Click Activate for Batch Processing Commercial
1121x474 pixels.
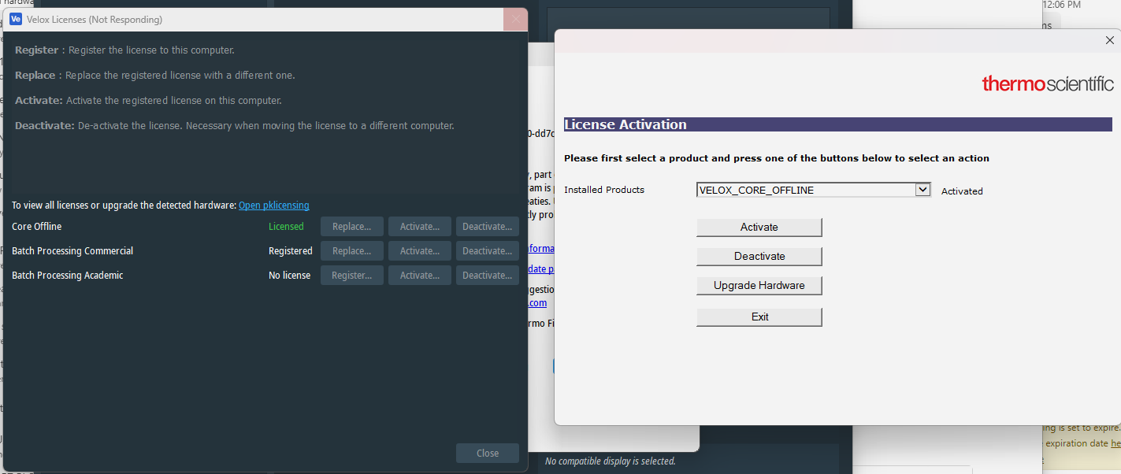420,251
